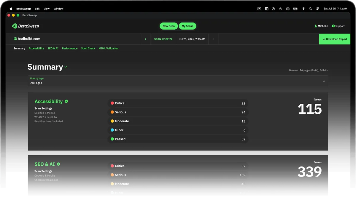The height and width of the screenshot is (197, 356).
Task: Click the 115 Accessibility issues count
Action: click(x=310, y=109)
